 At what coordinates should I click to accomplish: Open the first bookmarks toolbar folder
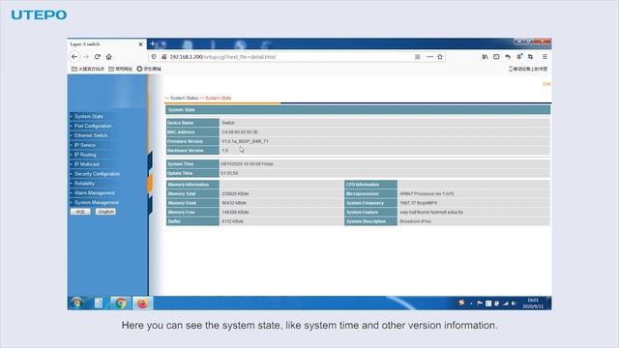tap(88, 69)
